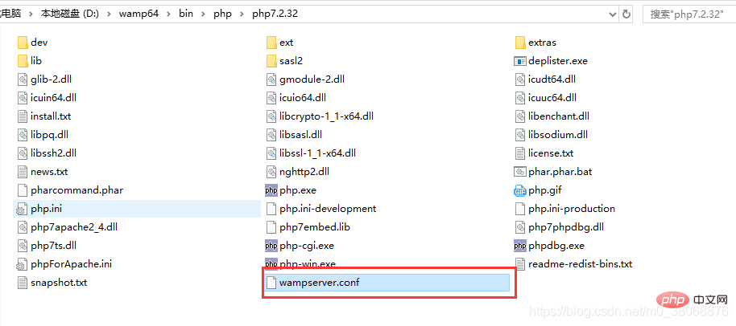Select the php.ini settings file icon
The height and width of the screenshot is (326, 736).
[x=23, y=209]
